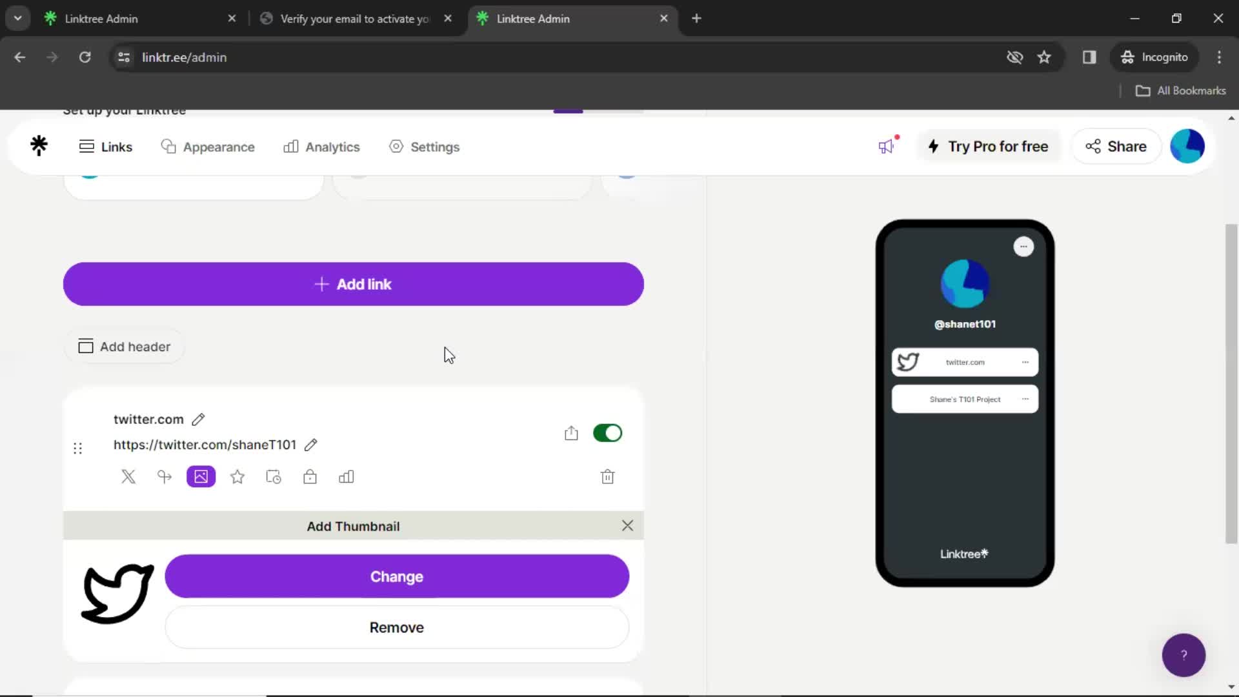Open the profile avatar menu
Screen dimensions: 1239x697
coord(1187,146)
